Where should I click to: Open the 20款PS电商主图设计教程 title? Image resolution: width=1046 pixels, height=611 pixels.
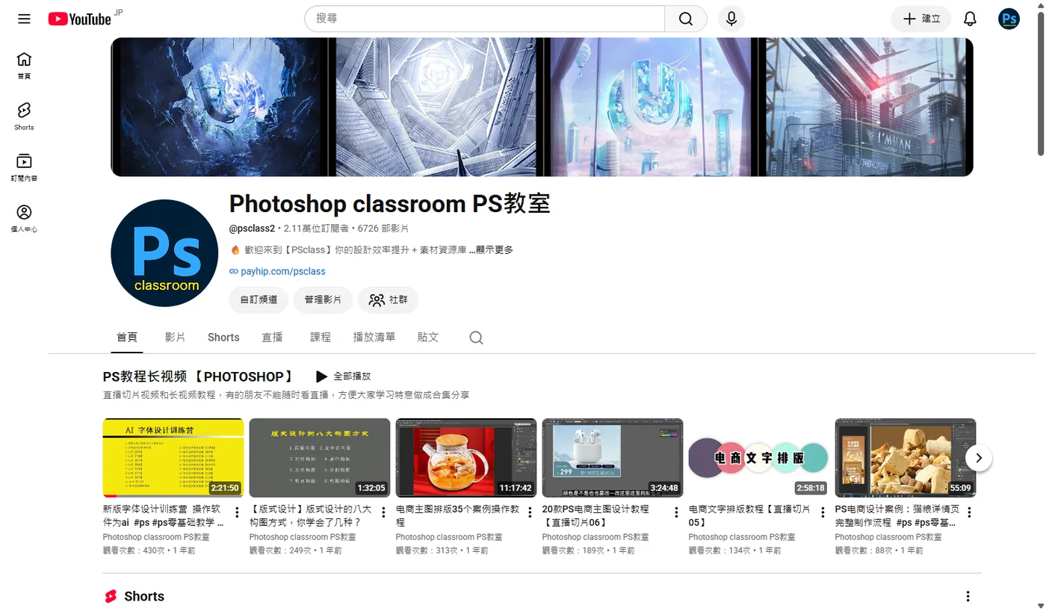click(x=595, y=515)
